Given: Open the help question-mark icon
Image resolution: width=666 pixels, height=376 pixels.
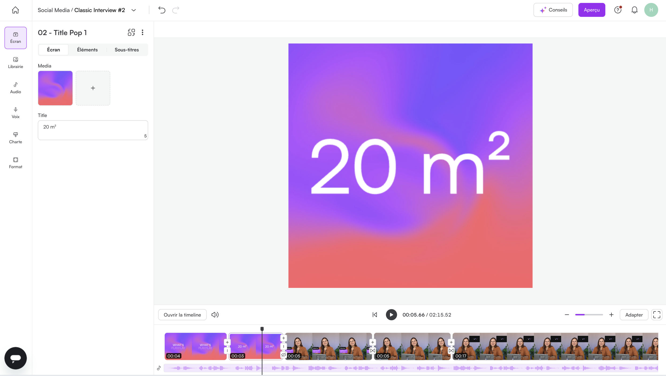Looking at the screenshot, I should click(618, 10).
